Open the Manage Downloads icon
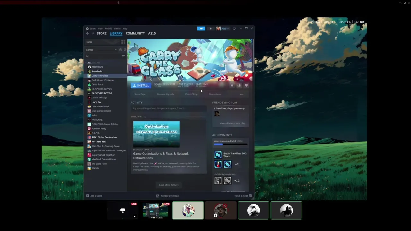Screen dimensions: 411x231 (x=158, y=196)
